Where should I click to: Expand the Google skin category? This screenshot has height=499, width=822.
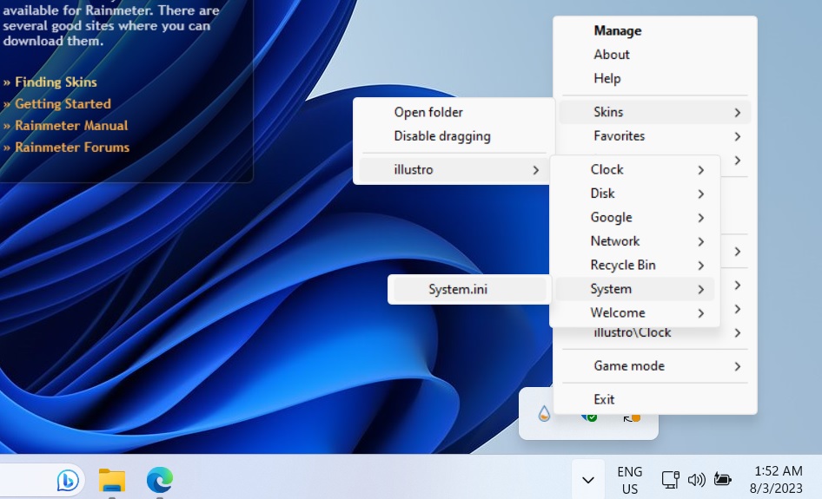(635, 217)
